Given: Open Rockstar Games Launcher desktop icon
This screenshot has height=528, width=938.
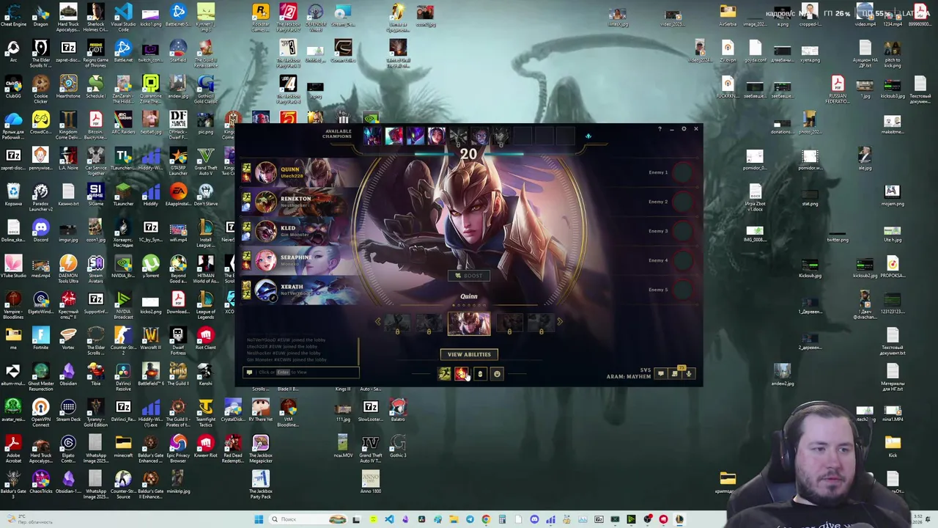Looking at the screenshot, I should tap(260, 18).
